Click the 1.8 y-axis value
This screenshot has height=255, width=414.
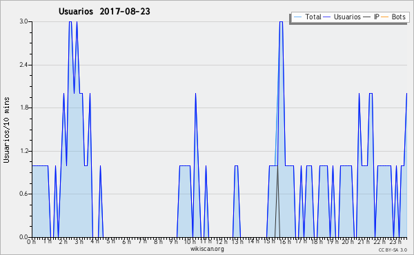(x=23, y=108)
